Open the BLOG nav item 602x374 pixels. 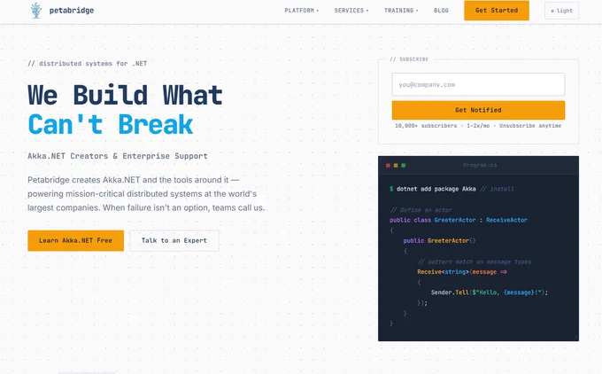441,11
